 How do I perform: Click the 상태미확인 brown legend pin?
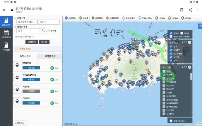[x=107, y=18]
